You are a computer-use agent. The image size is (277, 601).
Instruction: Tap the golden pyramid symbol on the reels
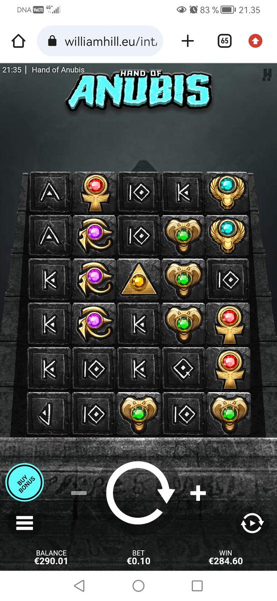click(x=139, y=280)
